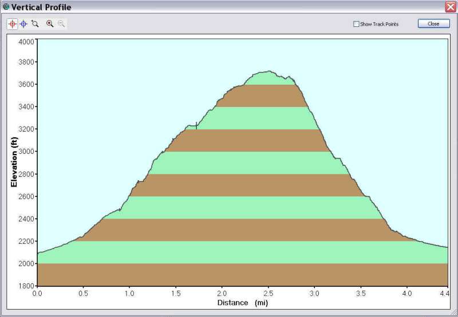This screenshot has height=317, width=458.
Task: Click the "Distance (mi)" axis label
Action: (x=242, y=302)
